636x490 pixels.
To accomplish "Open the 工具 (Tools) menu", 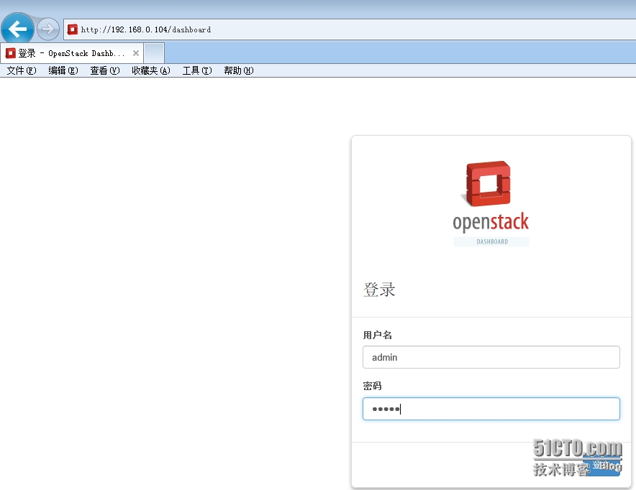I will click(x=196, y=70).
